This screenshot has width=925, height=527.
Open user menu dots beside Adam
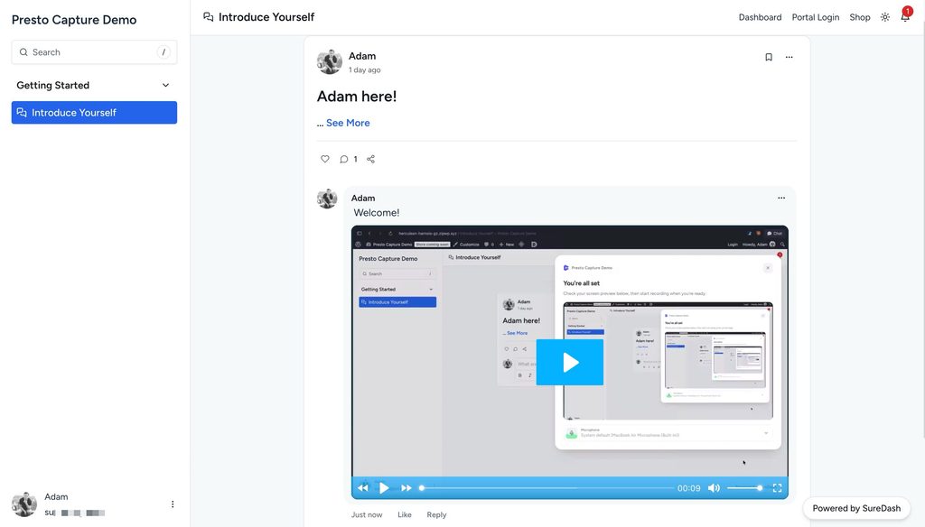[173, 504]
